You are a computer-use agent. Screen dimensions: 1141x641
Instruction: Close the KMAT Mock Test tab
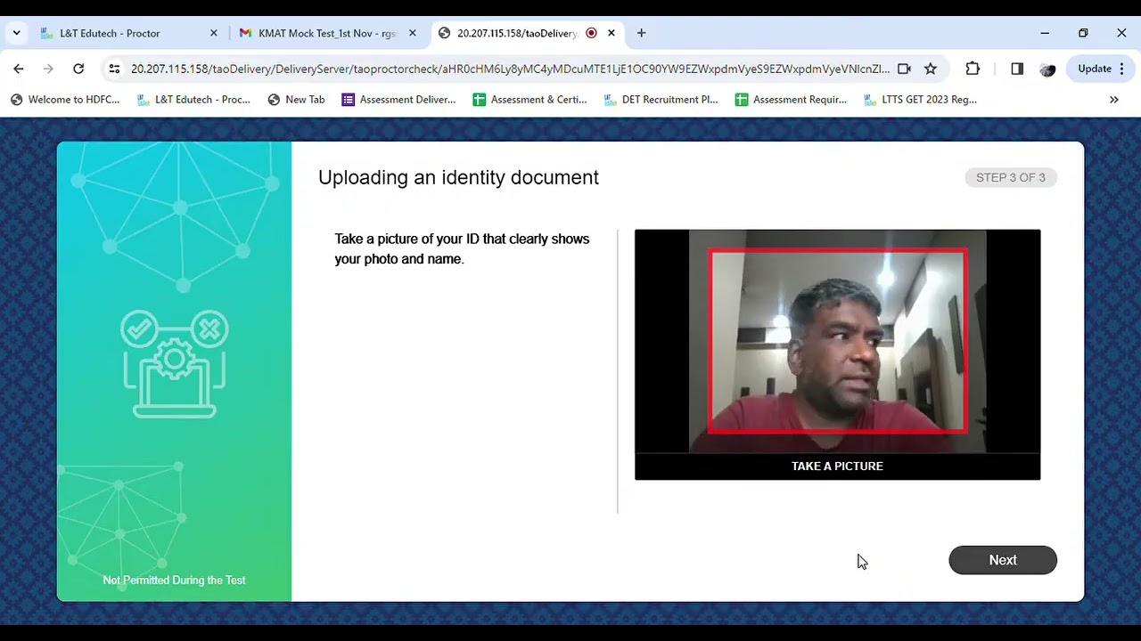pos(413,33)
